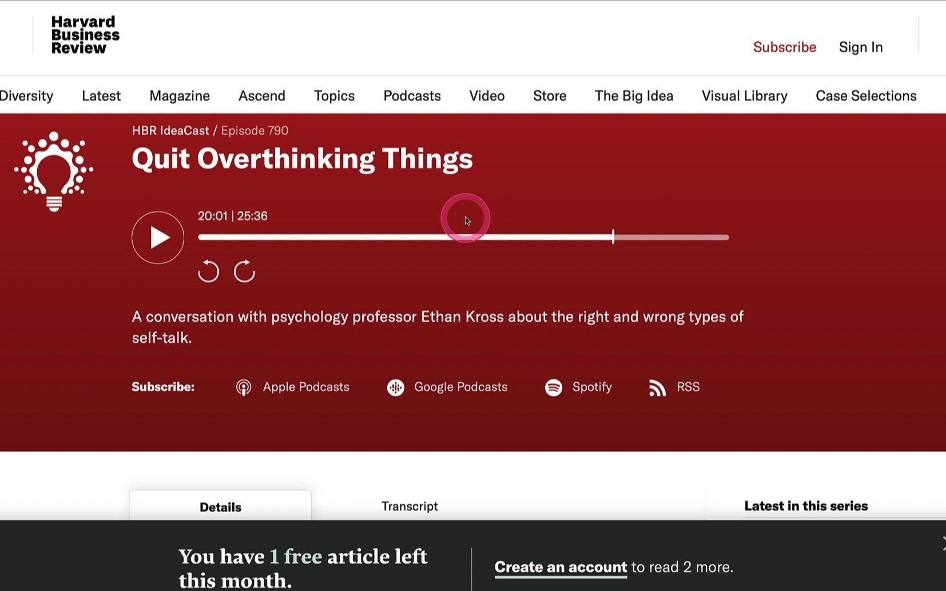Click the Harvard Business Review logo
Screen dimensions: 946x591
click(85, 35)
